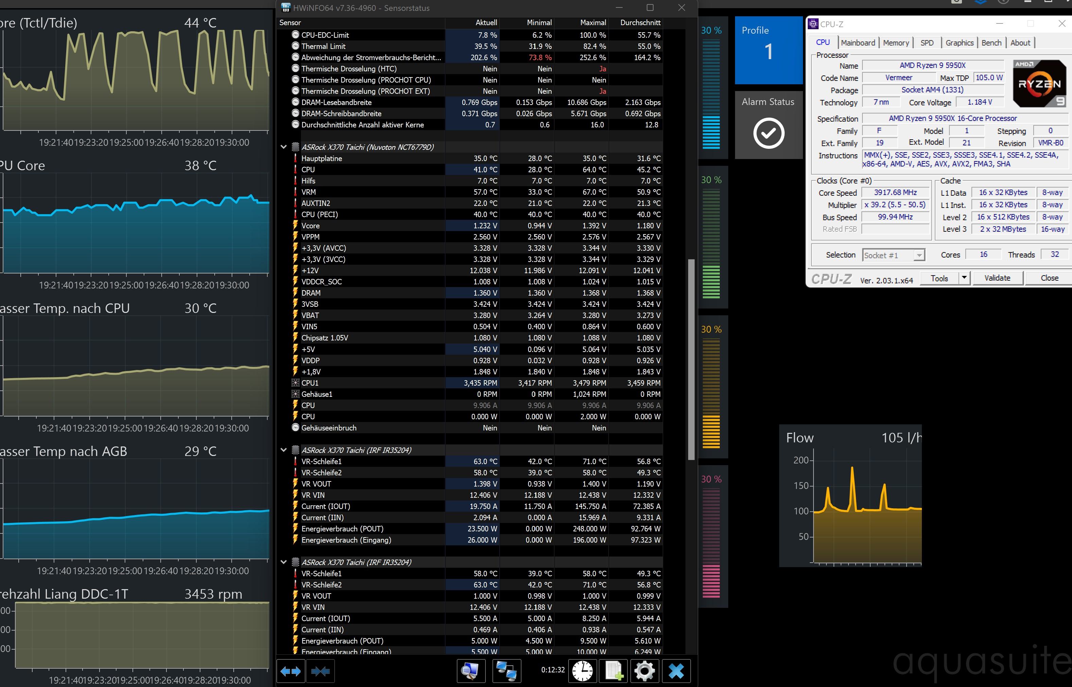1072x687 pixels.
Task: Open the monitor with magnifier icon in HWiNFO toolbar
Action: point(471,671)
